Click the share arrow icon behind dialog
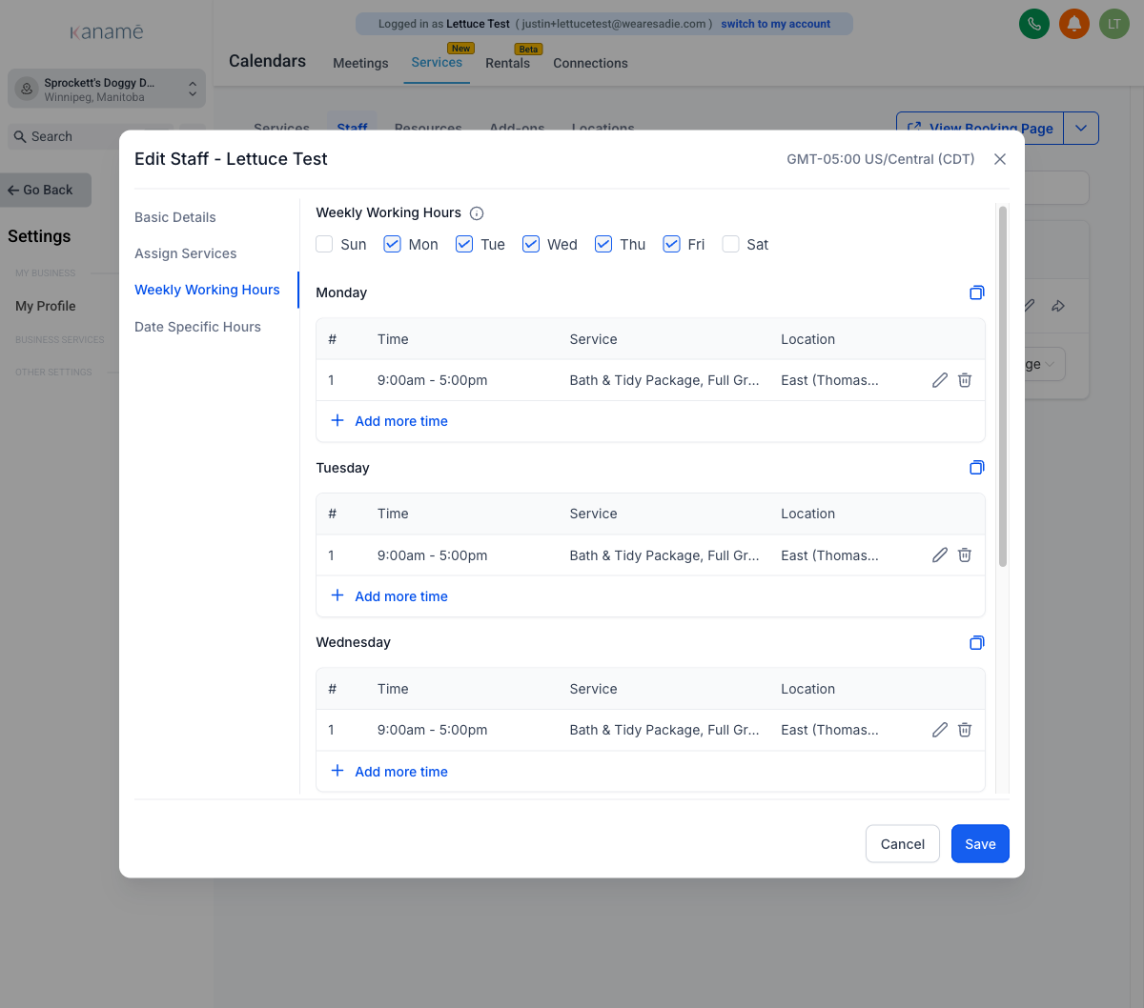 (1058, 306)
